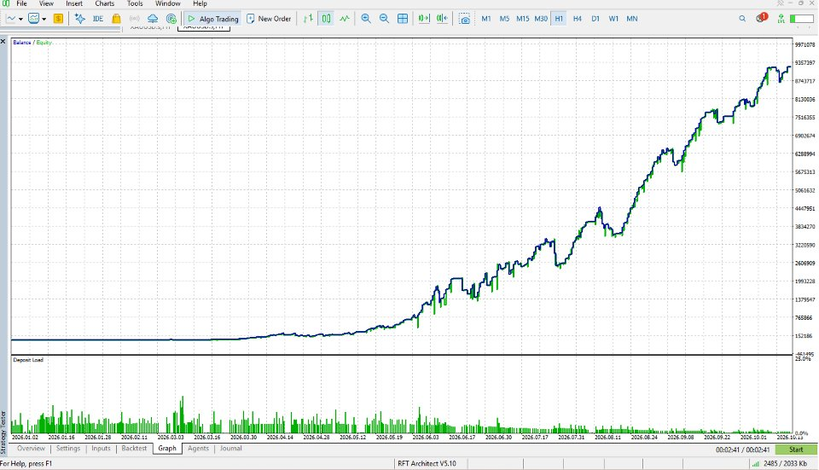Switch chart to bar chart style

(x=308, y=19)
